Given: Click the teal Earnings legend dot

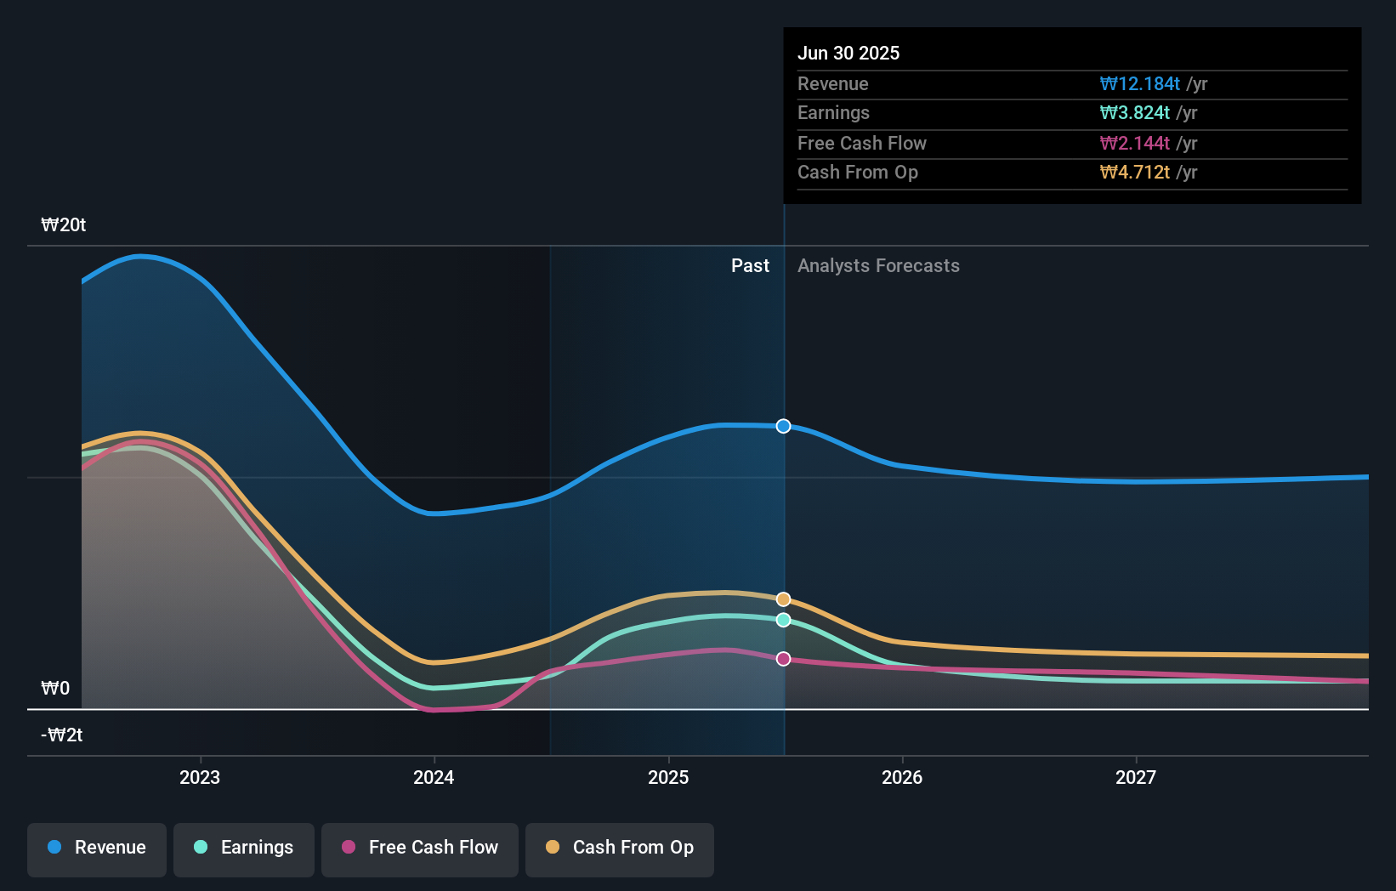Looking at the screenshot, I should pyautogui.click(x=200, y=848).
